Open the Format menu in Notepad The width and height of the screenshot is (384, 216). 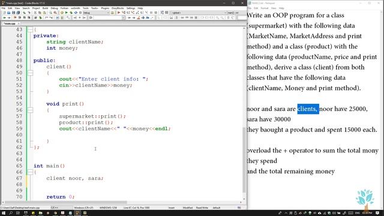tap(265, 8)
